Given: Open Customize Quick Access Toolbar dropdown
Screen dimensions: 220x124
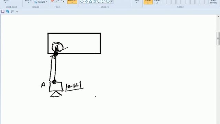Looking at the screenshot, I should point(17,12).
